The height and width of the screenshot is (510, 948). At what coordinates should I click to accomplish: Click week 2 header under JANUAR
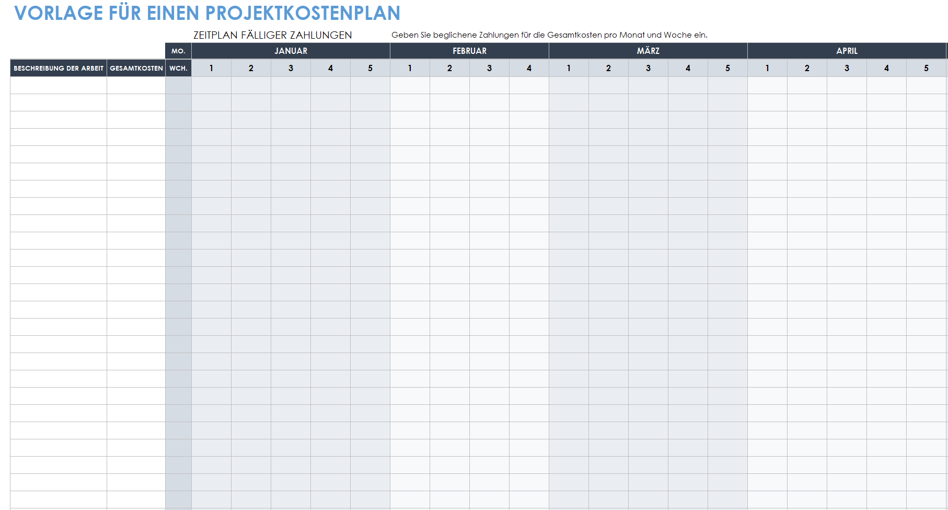tap(251, 68)
